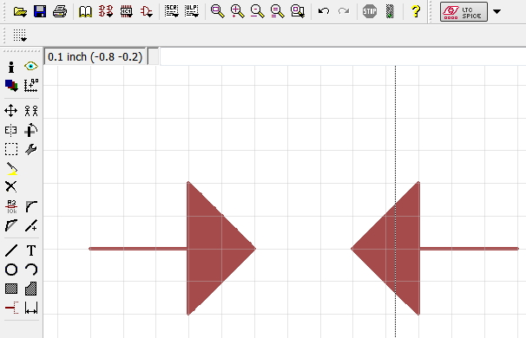The height and width of the screenshot is (338, 526).
Task: Open the Run script SCR dropdown
Action: click(171, 11)
